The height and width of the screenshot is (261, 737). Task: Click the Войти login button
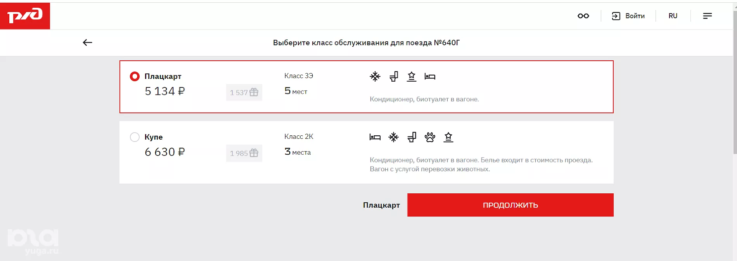[628, 16]
